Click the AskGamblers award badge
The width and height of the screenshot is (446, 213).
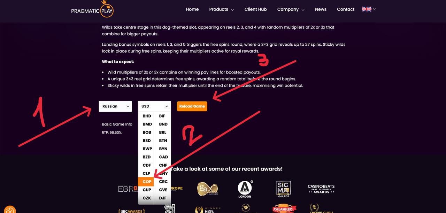pyautogui.click(x=284, y=209)
